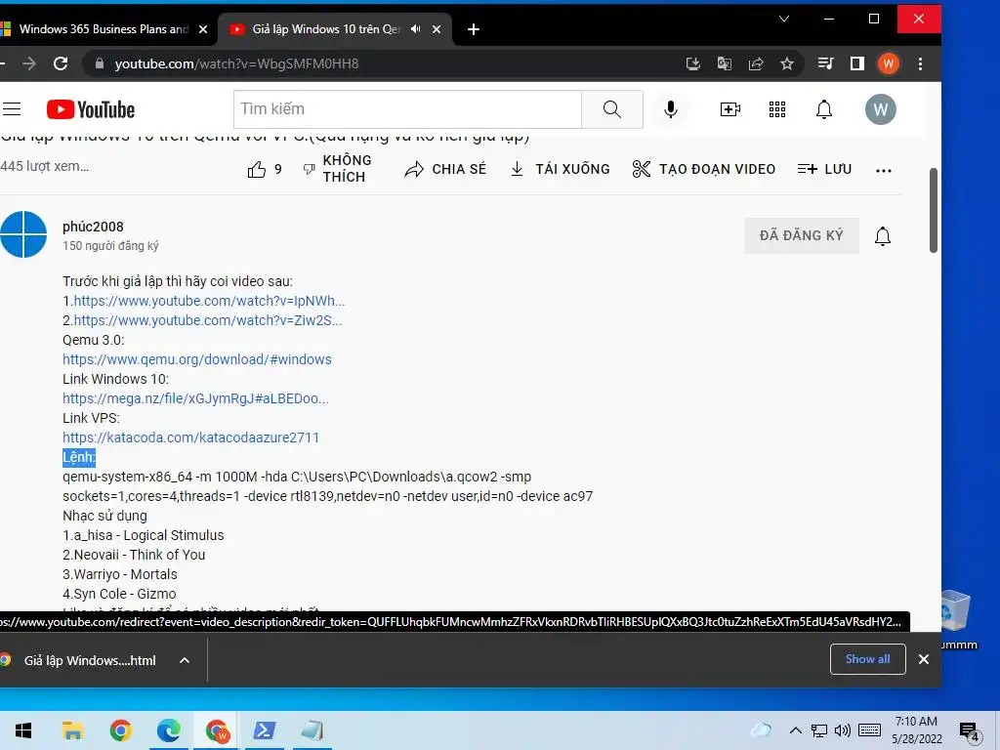Close the Windows 365 tab
This screenshot has height=750, width=1000.
click(x=203, y=29)
